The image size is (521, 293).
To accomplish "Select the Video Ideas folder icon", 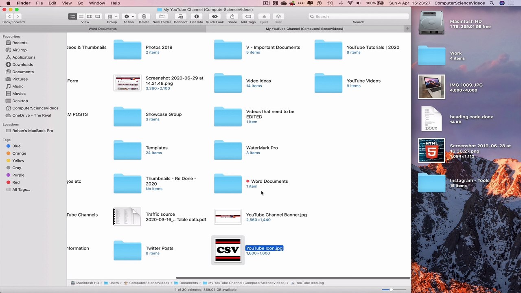I will click(x=228, y=83).
